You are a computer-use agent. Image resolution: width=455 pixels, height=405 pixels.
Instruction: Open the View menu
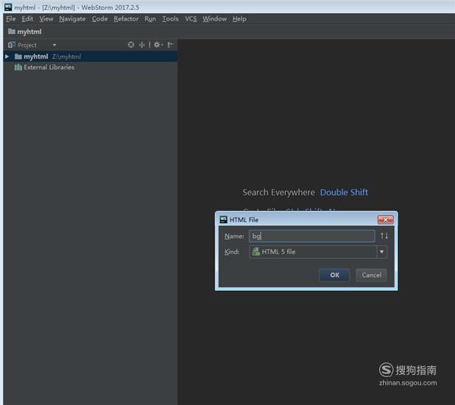(x=46, y=19)
